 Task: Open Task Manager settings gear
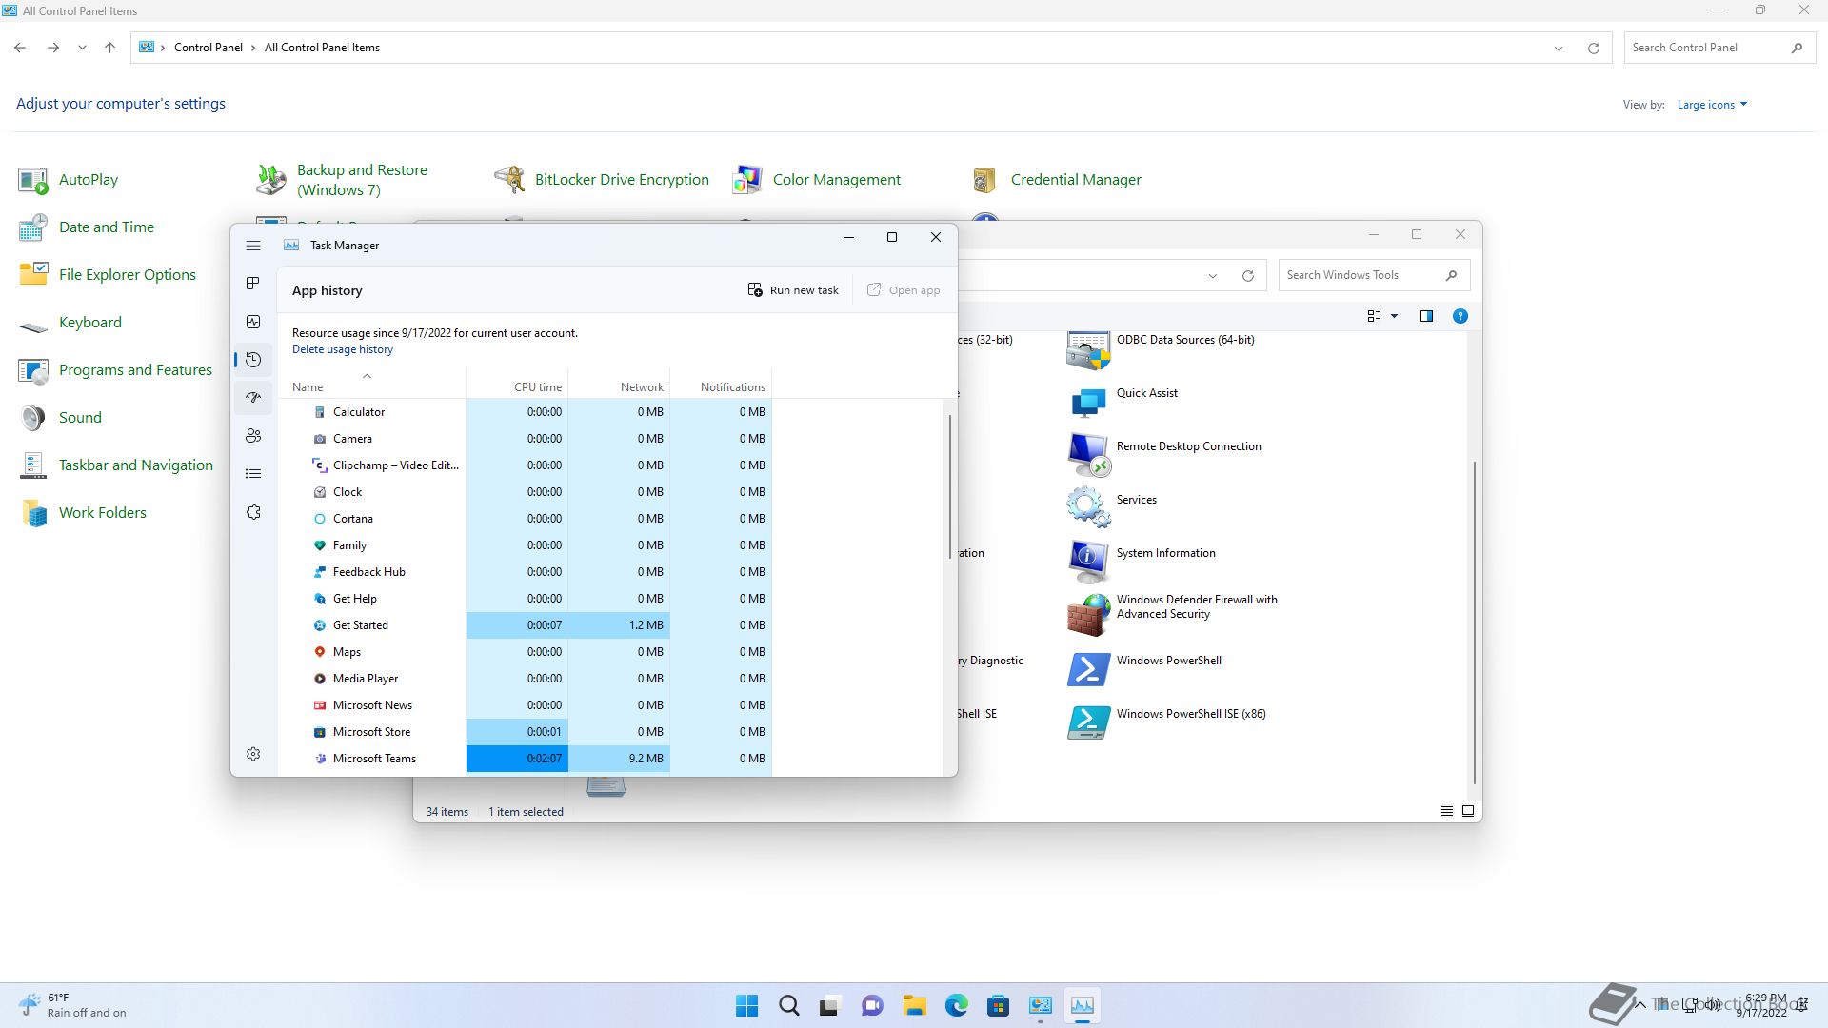click(x=253, y=754)
